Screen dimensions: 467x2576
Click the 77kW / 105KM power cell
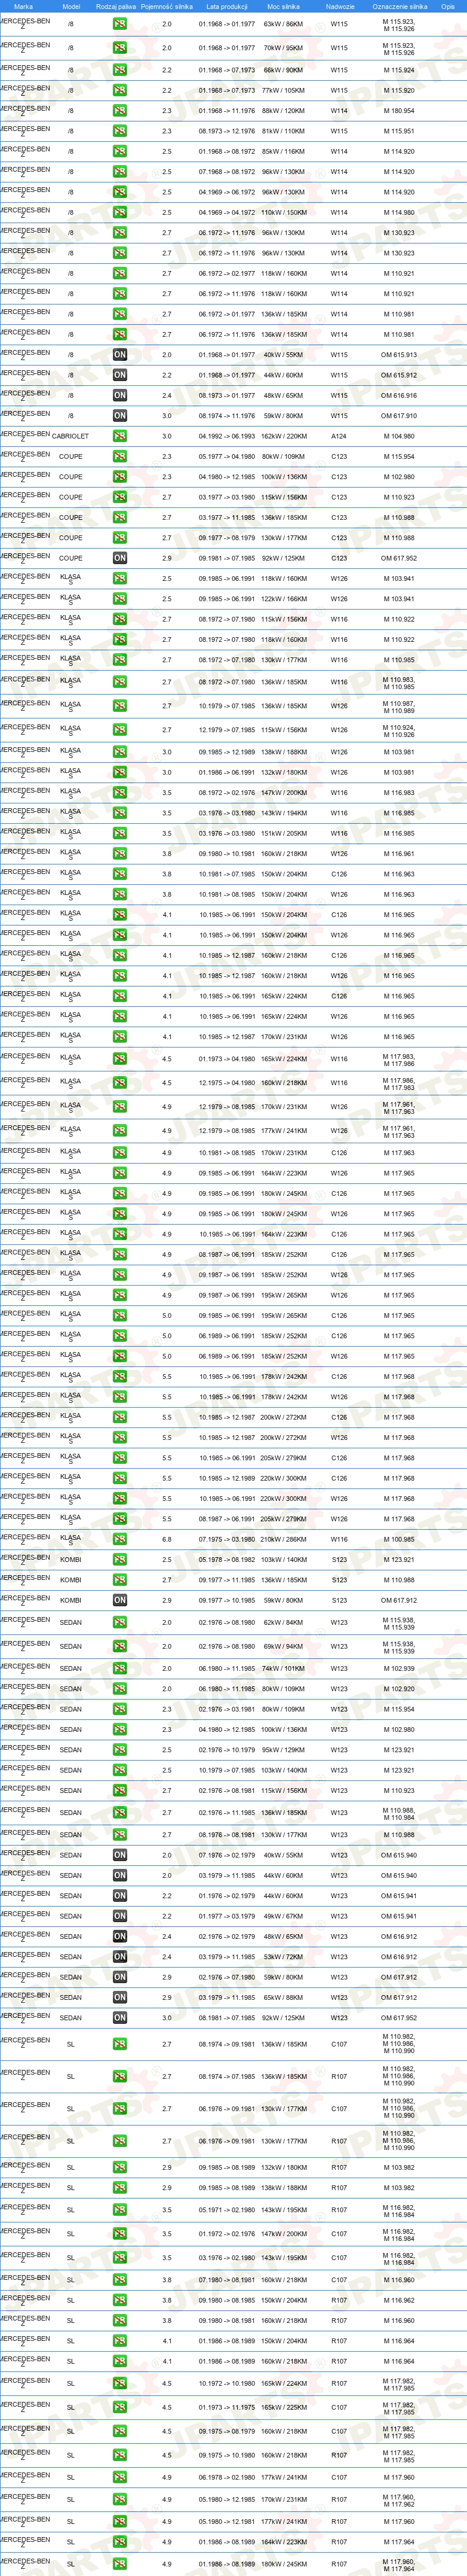click(x=284, y=90)
